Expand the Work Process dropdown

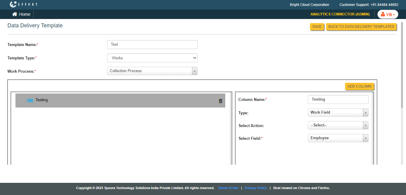[x=152, y=71]
